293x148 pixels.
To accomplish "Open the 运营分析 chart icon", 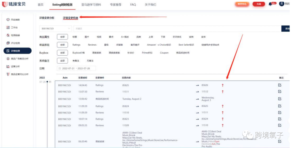I will coord(8,67).
